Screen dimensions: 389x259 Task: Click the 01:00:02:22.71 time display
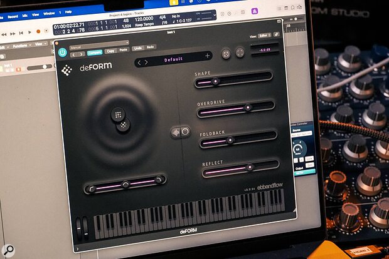(69, 26)
